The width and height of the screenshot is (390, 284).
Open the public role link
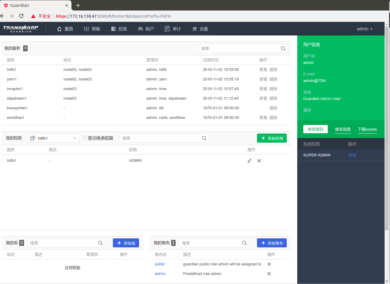pos(160,264)
